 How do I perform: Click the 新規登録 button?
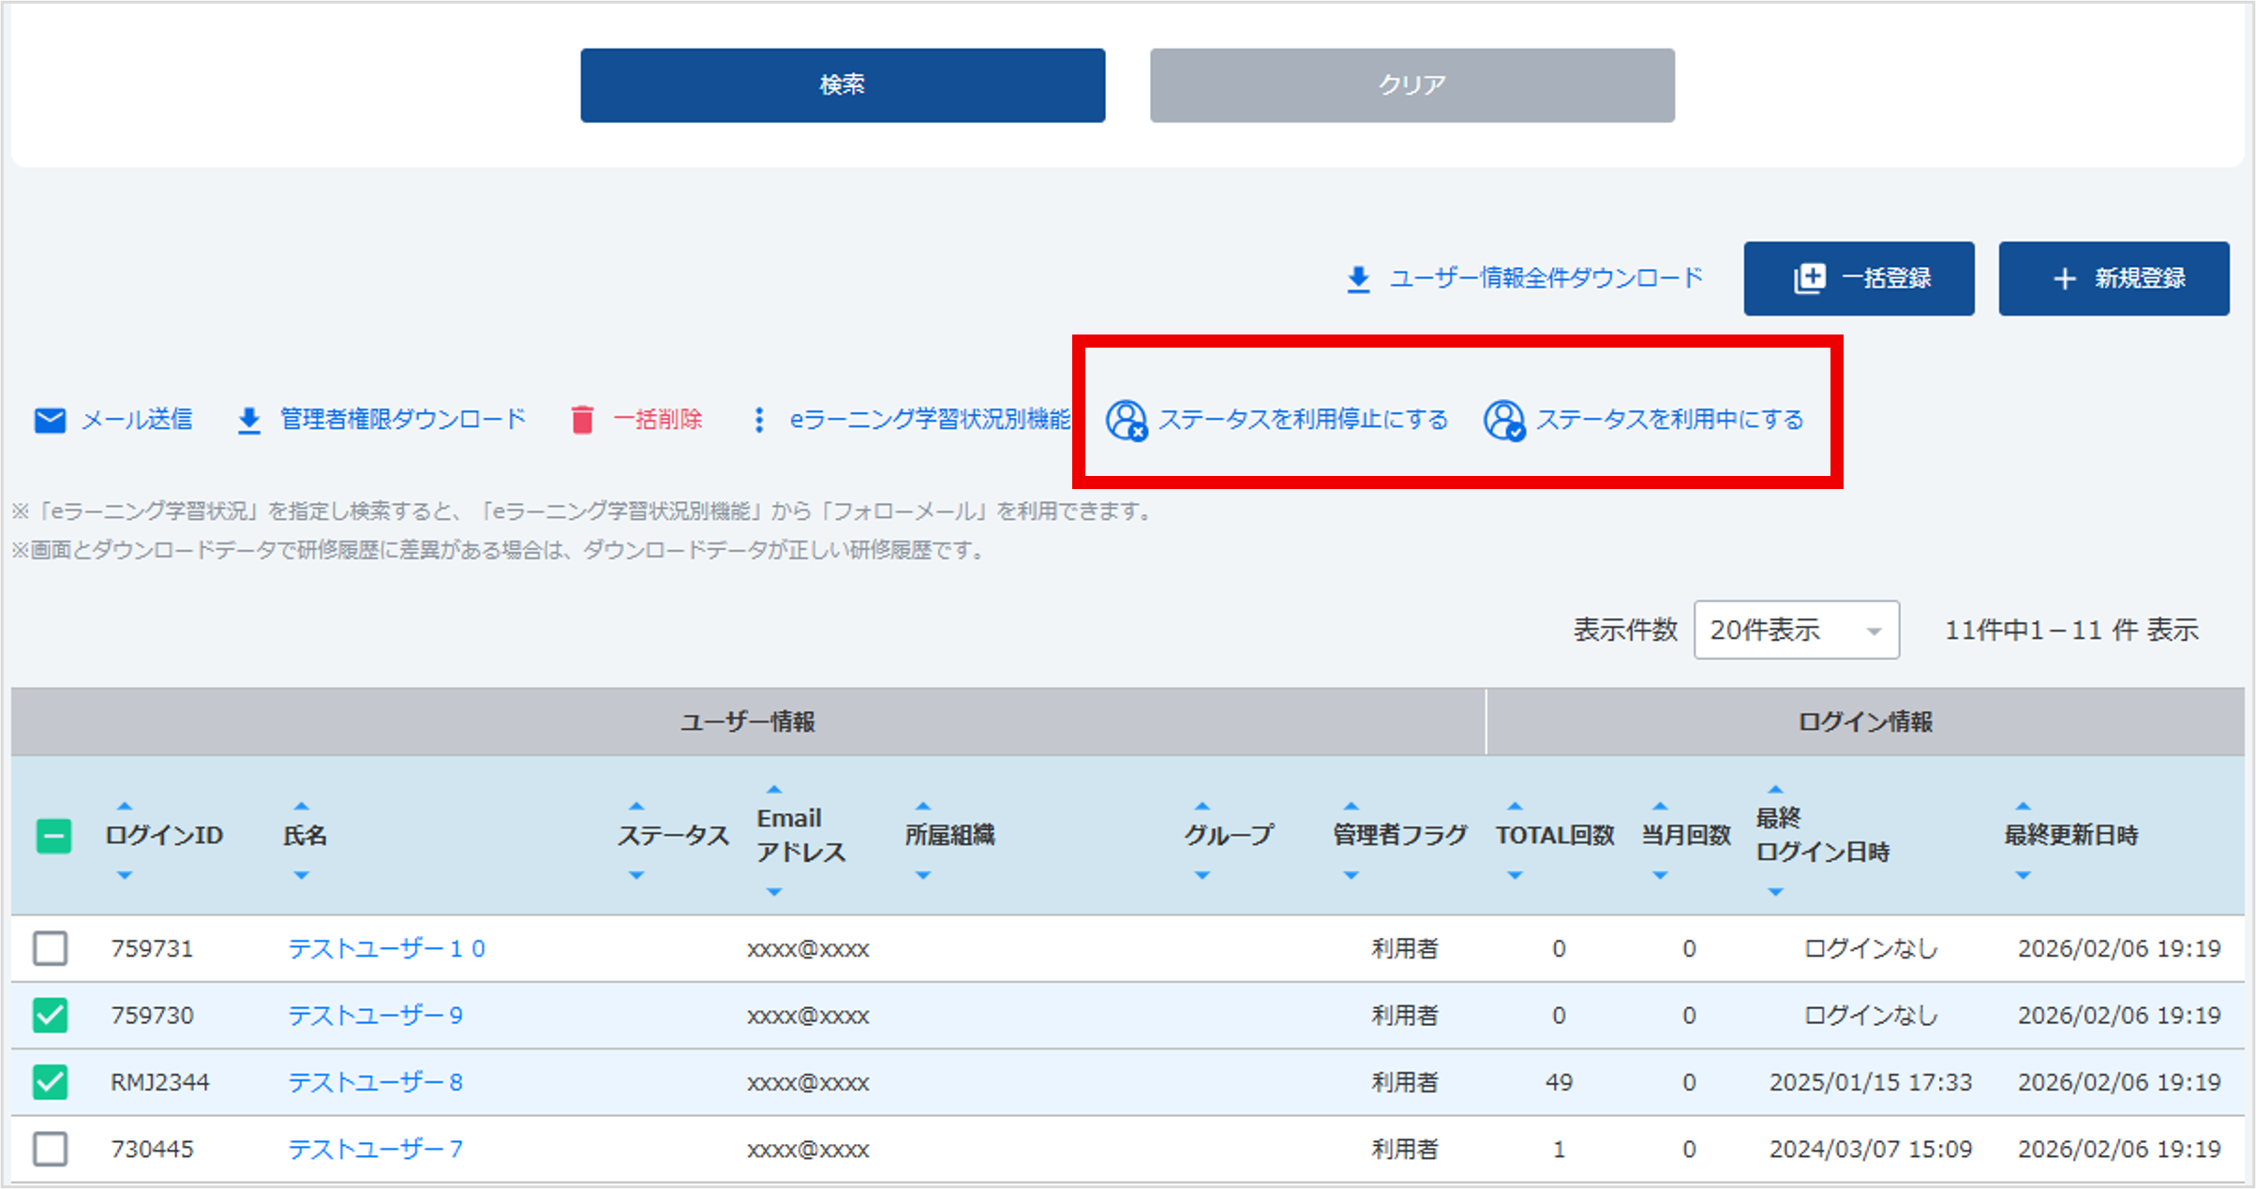[x=2114, y=278]
